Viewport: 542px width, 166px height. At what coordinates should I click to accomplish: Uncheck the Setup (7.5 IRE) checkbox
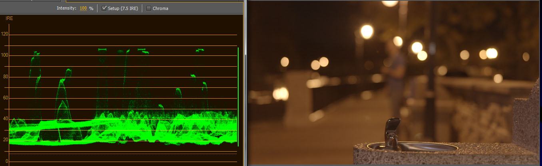pos(104,8)
